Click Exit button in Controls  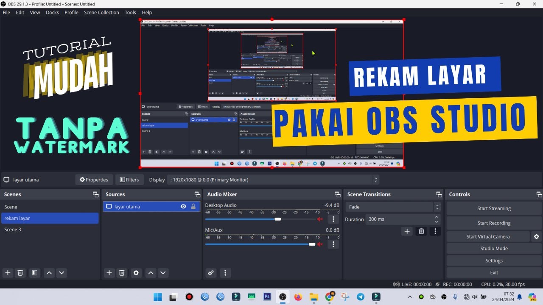pos(494,272)
